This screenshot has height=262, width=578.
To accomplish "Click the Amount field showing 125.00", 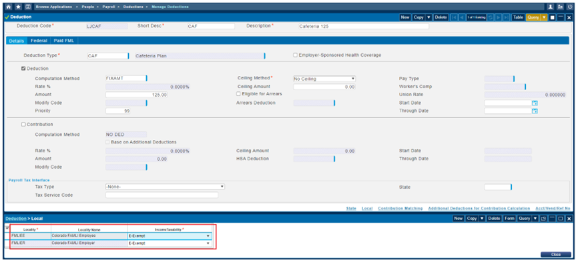I will click(137, 95).
